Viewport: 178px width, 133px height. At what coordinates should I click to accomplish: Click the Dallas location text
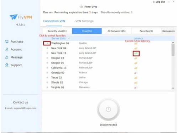pyautogui.click(x=82, y=77)
